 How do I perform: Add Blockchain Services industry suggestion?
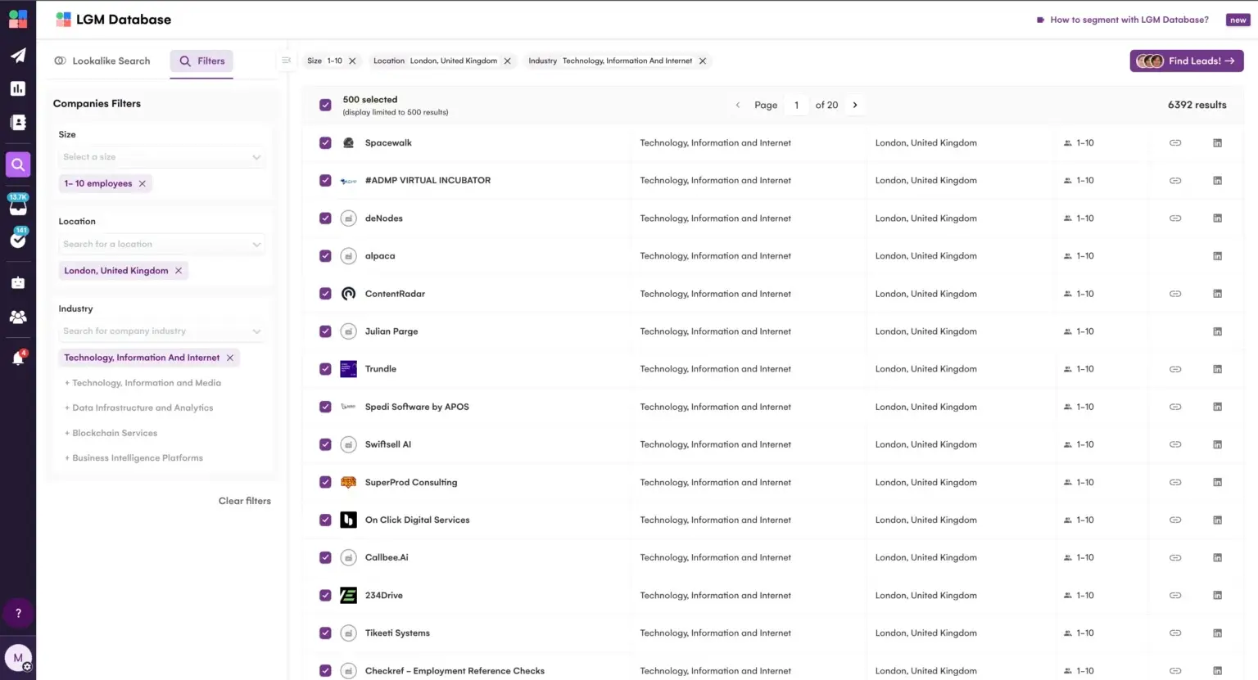coord(111,433)
